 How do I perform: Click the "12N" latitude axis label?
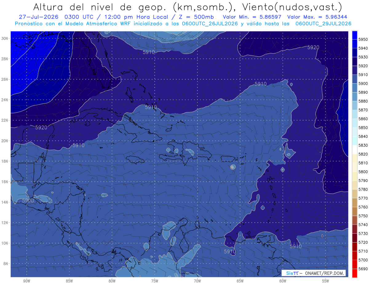click(x=5, y=223)
